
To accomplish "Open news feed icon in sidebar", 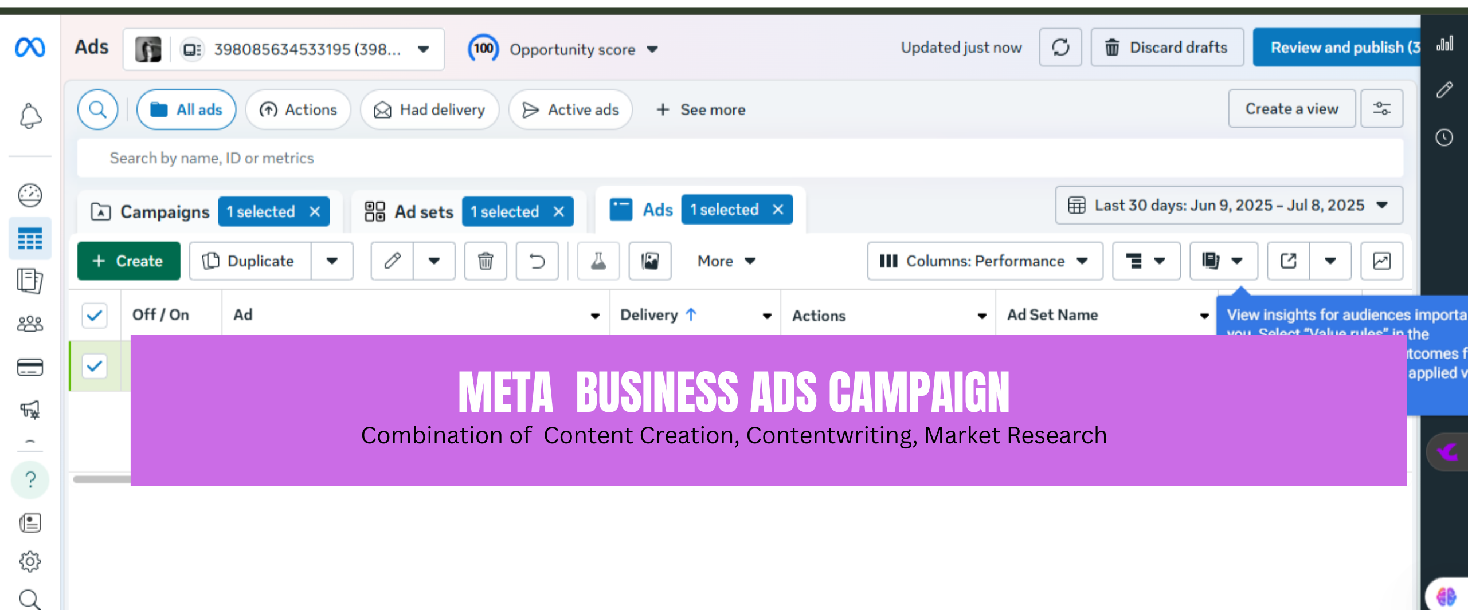I will (30, 522).
